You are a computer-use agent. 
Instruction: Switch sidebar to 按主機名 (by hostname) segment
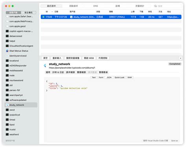coord(29,13)
